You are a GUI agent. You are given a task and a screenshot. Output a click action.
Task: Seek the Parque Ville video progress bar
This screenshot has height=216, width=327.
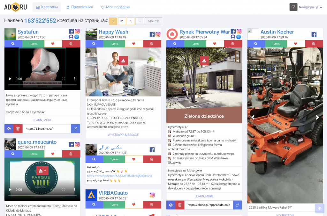(x=42, y=196)
